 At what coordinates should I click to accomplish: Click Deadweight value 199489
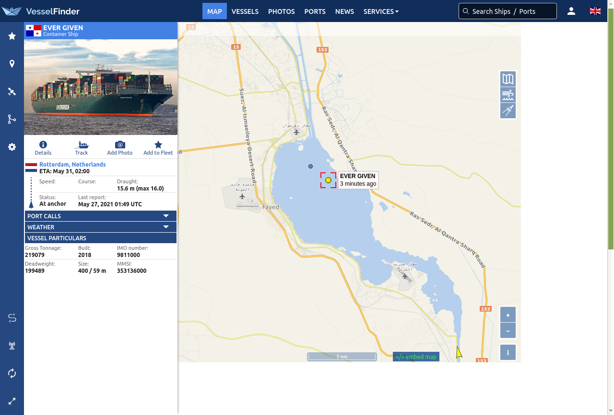pyautogui.click(x=35, y=271)
